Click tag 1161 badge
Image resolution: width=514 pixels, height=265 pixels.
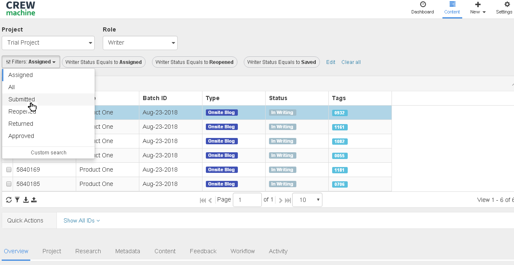point(340,127)
